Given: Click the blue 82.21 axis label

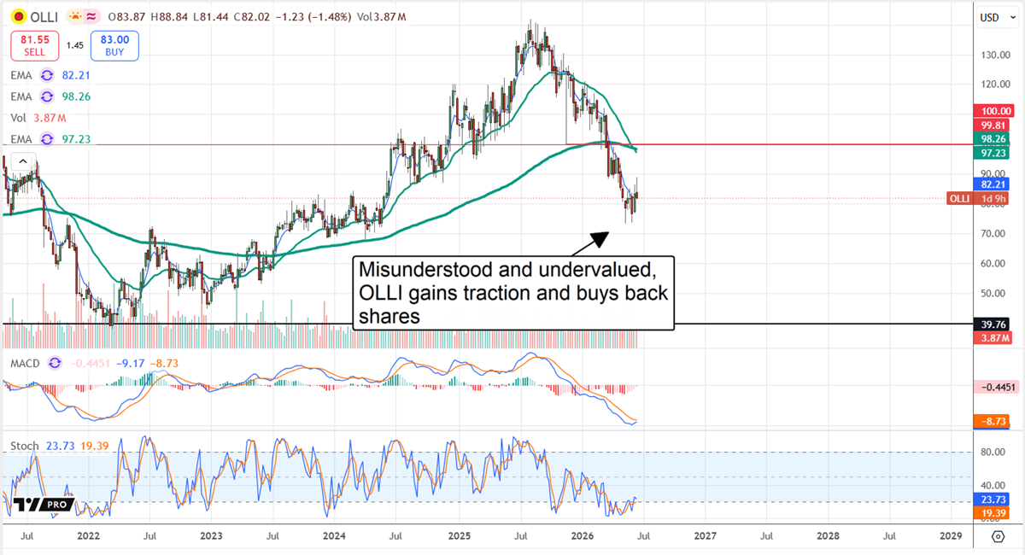Looking at the screenshot, I should tap(993, 184).
